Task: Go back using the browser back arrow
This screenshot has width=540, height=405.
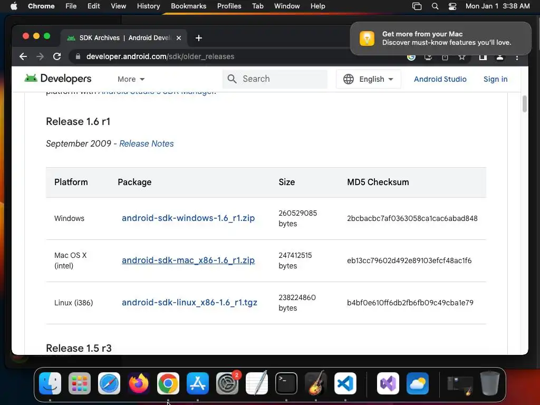Action: click(x=23, y=56)
